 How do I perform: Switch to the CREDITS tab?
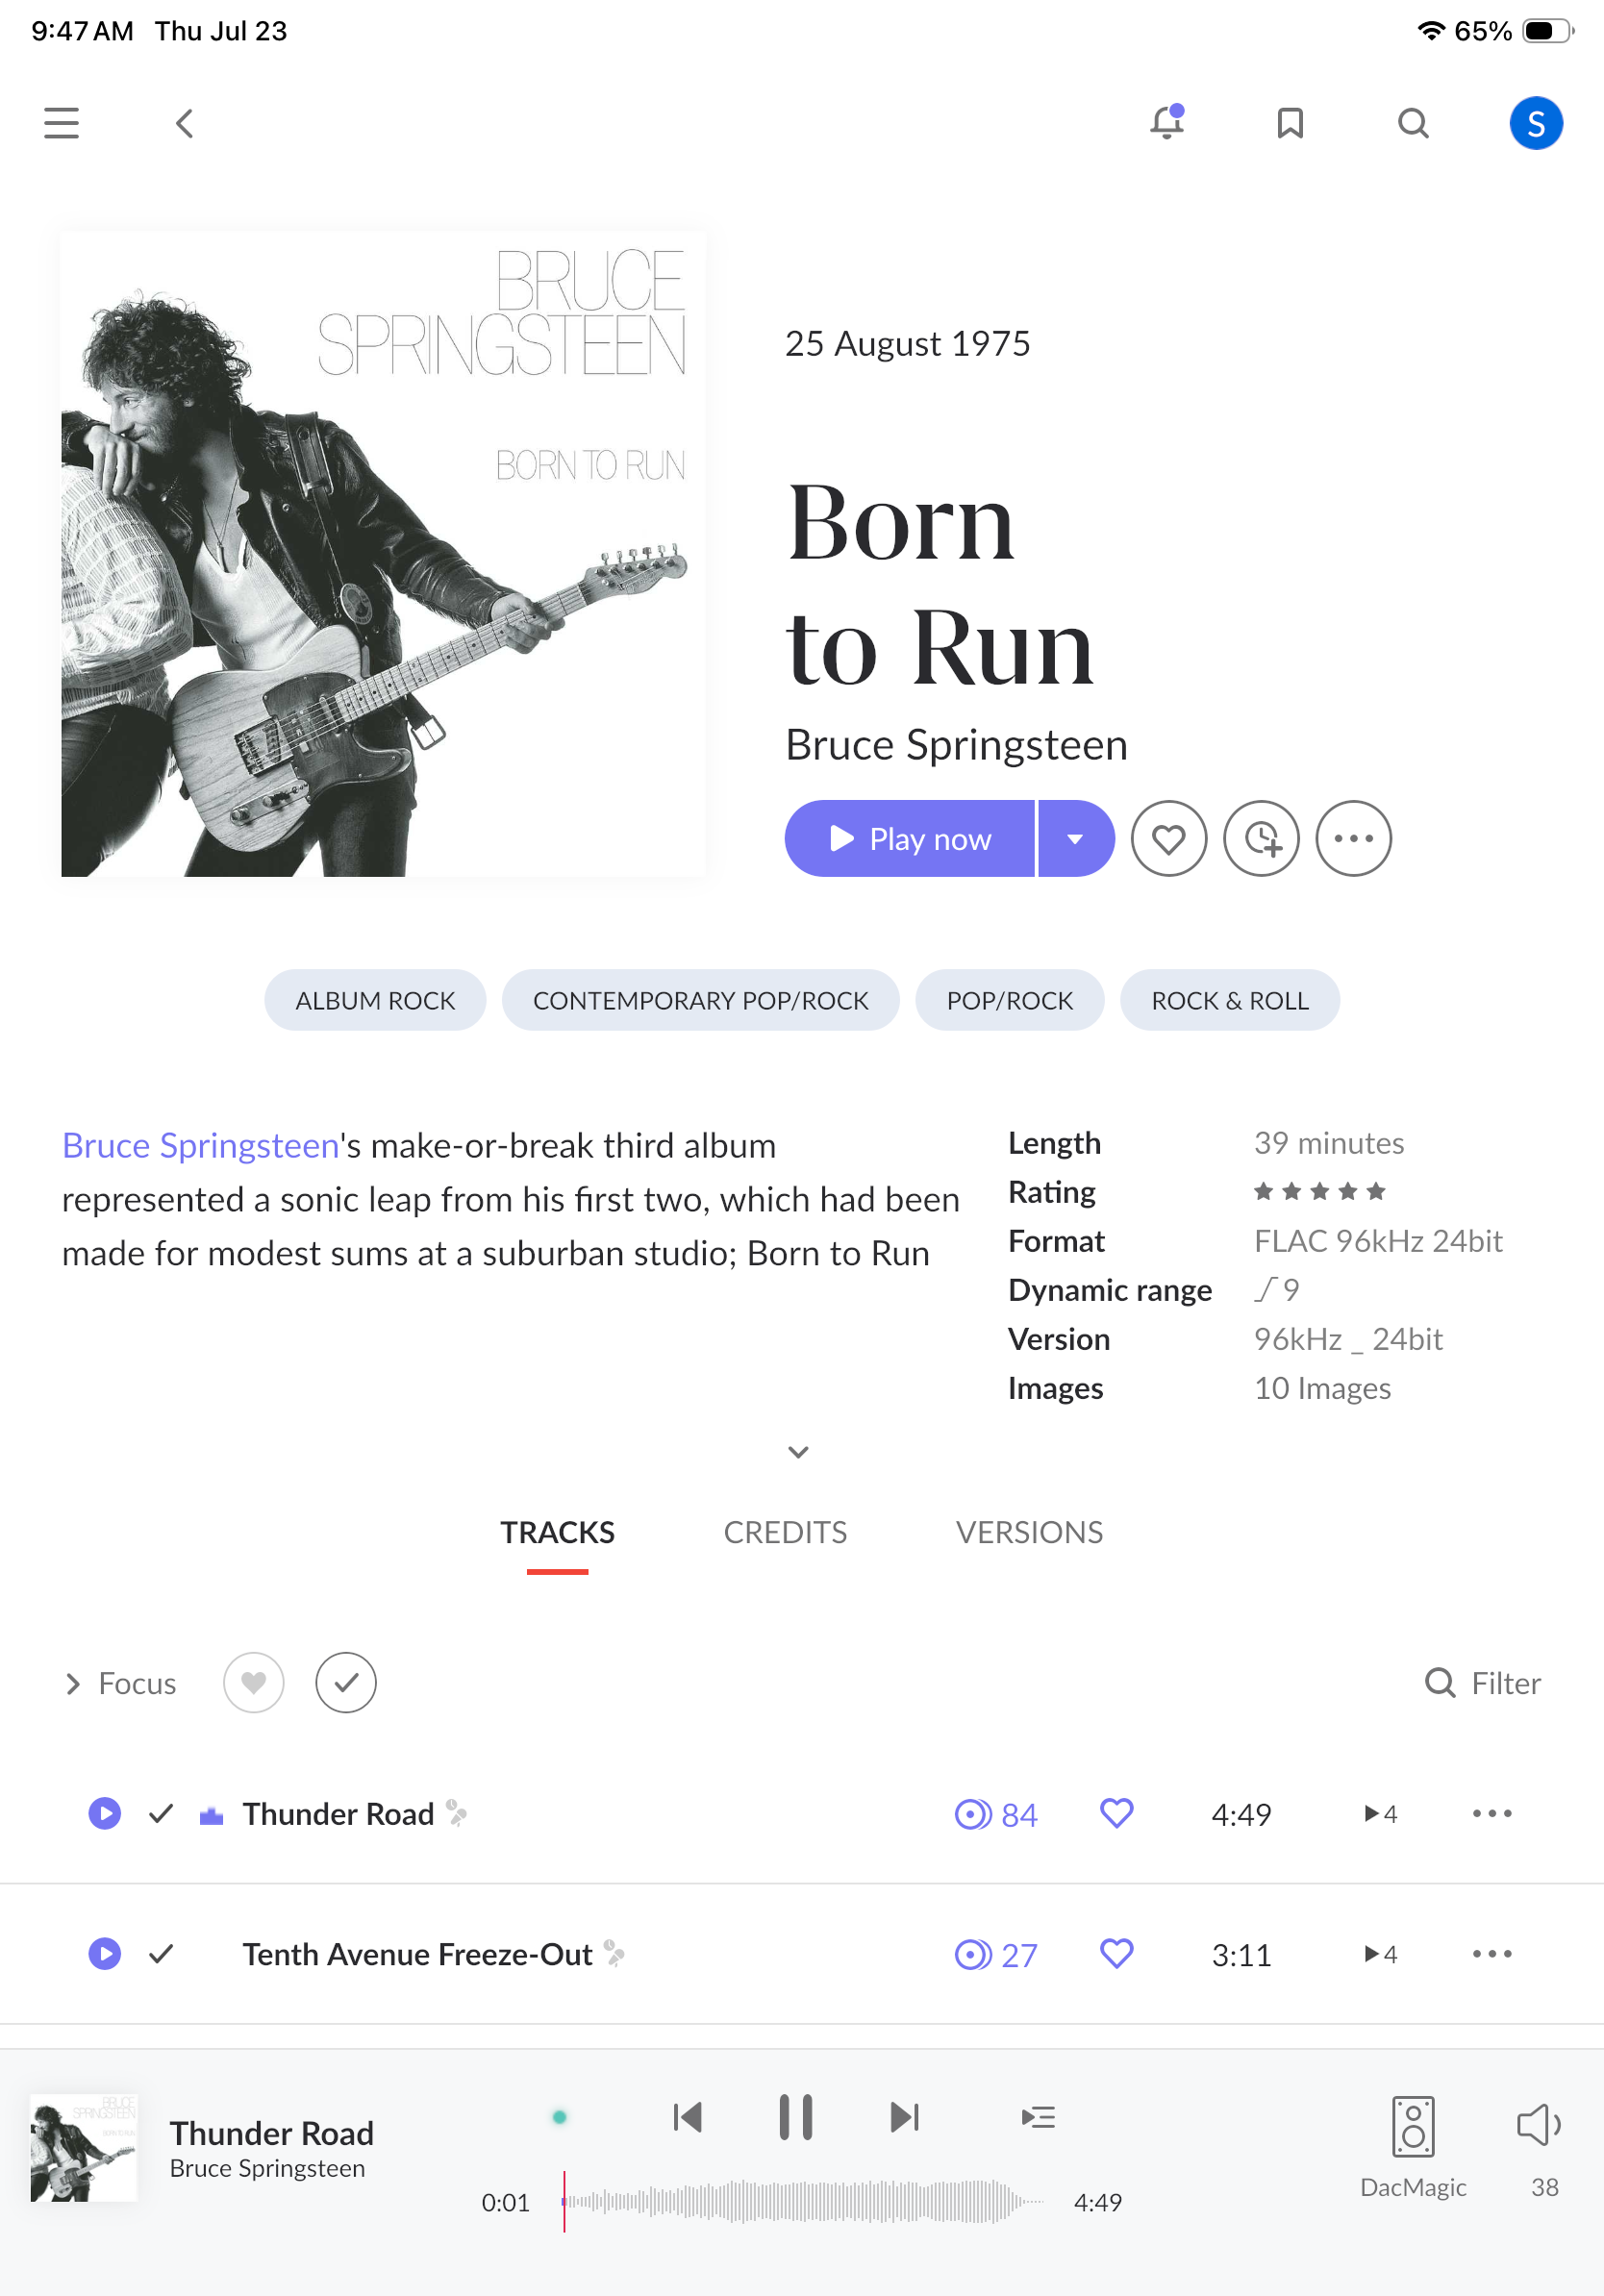pyautogui.click(x=785, y=1532)
